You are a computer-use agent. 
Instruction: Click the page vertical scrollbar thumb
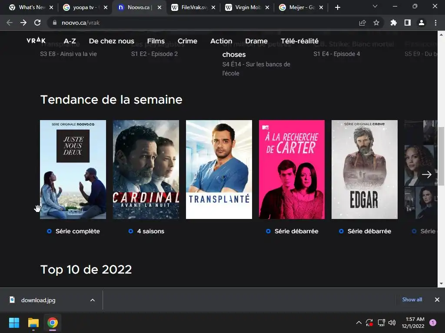(441, 156)
